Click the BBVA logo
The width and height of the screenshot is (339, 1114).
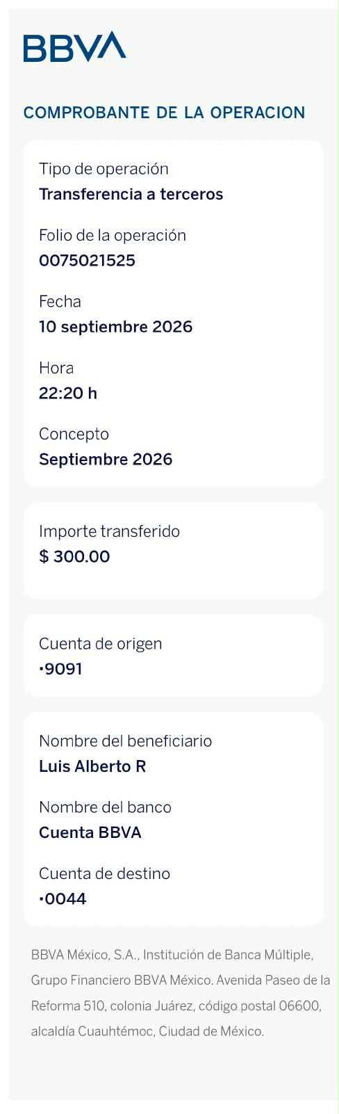(75, 47)
